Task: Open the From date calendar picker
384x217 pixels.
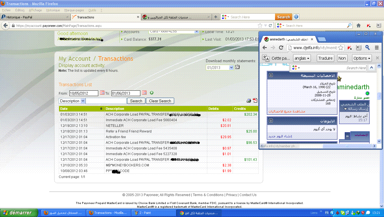Action: (102, 93)
